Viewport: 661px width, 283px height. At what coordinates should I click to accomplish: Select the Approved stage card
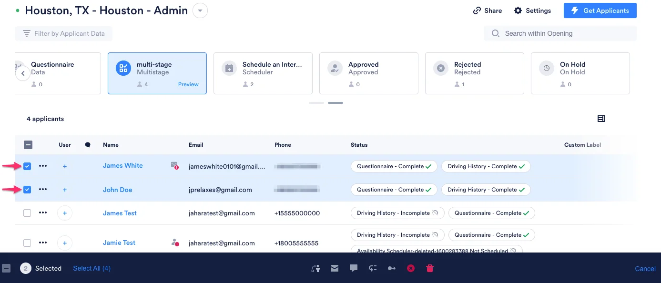(x=369, y=73)
